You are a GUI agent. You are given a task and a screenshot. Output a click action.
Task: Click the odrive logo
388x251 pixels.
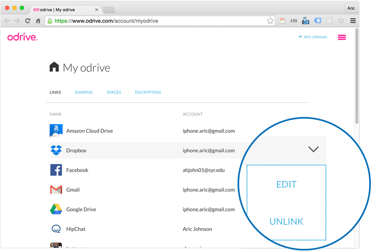(x=22, y=37)
